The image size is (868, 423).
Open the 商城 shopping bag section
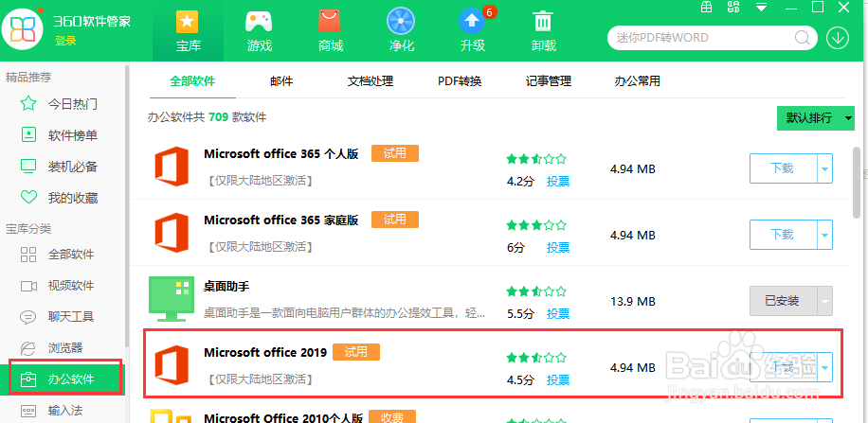click(331, 31)
